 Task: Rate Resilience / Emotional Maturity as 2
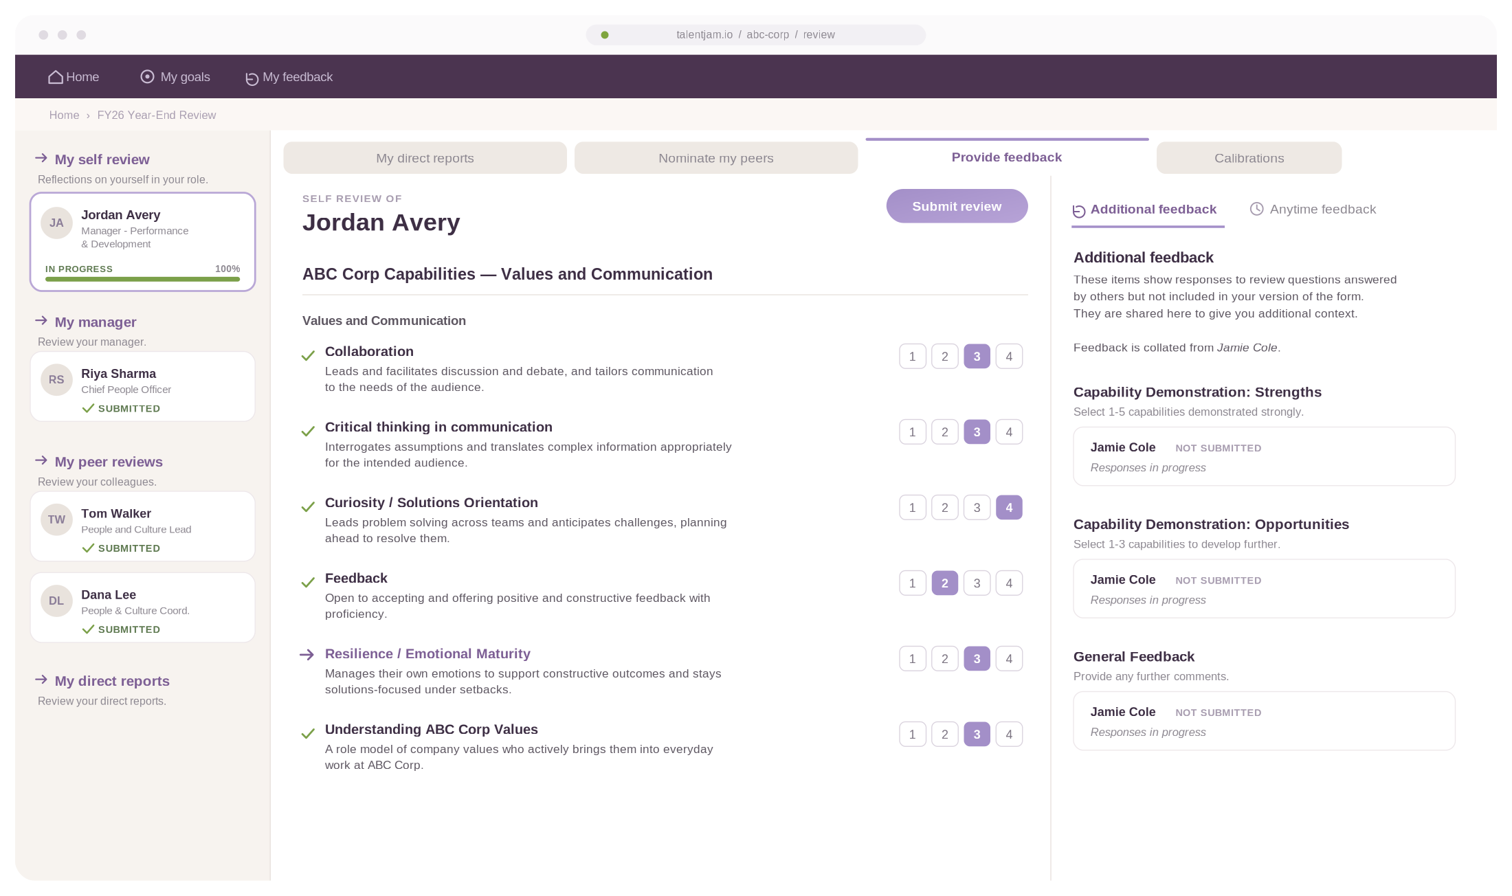(x=945, y=659)
